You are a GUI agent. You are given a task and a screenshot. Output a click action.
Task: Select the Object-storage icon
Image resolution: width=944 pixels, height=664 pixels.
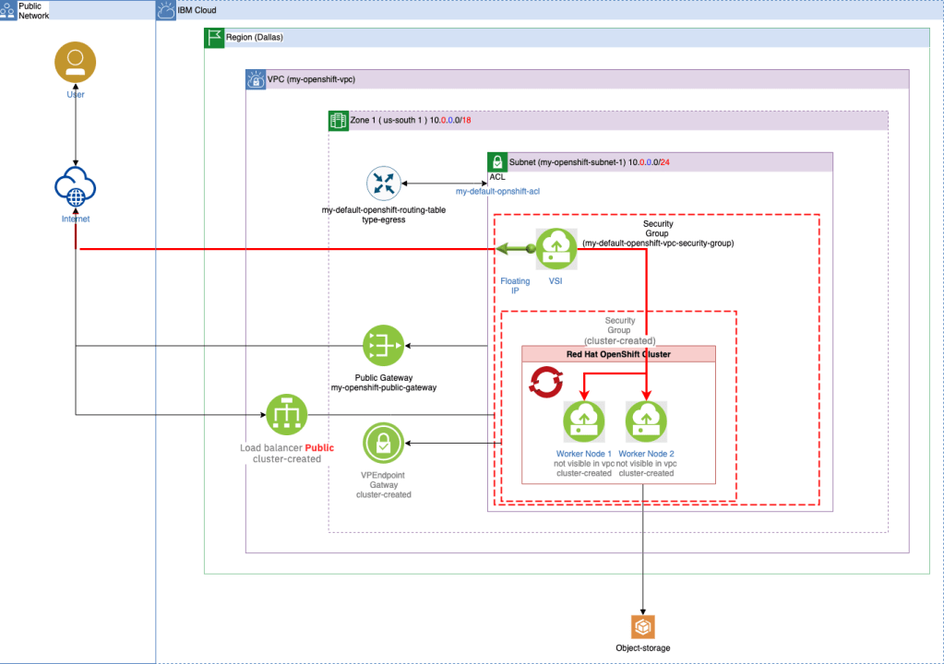(x=642, y=627)
